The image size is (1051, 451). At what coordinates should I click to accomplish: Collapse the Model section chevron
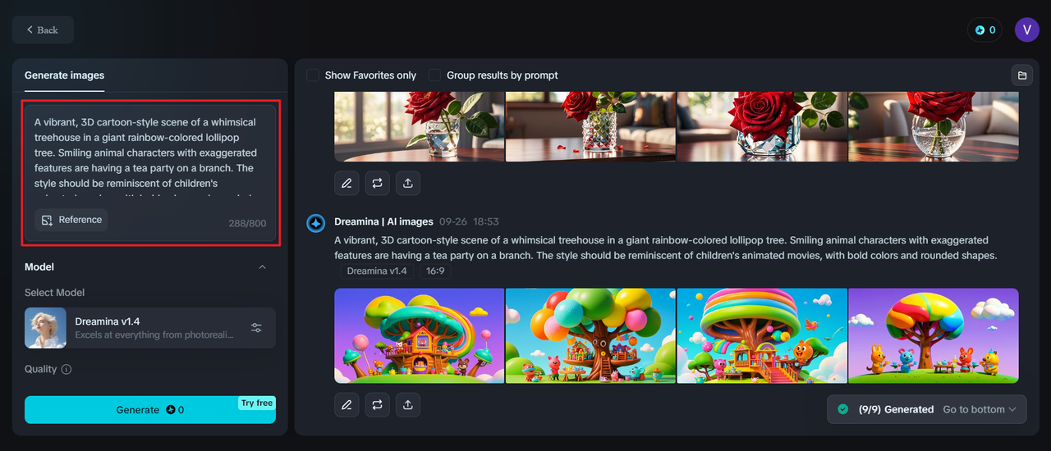tap(263, 267)
